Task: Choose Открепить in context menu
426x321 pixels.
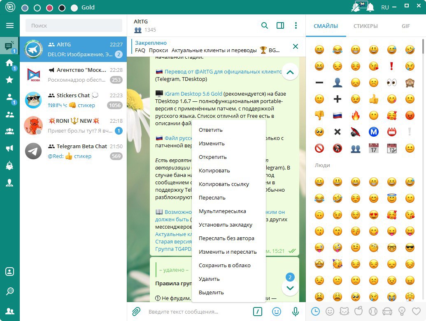Action: click(x=229, y=157)
